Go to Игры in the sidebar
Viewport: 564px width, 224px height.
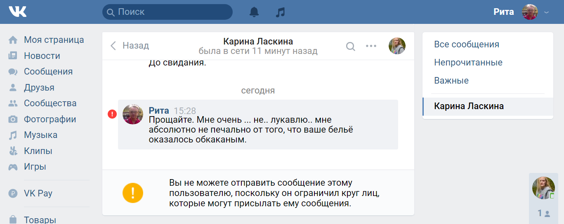click(x=35, y=167)
